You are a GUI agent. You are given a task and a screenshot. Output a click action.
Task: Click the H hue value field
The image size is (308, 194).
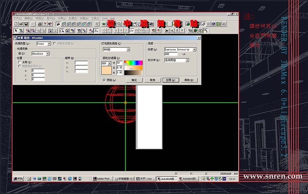tap(119, 63)
